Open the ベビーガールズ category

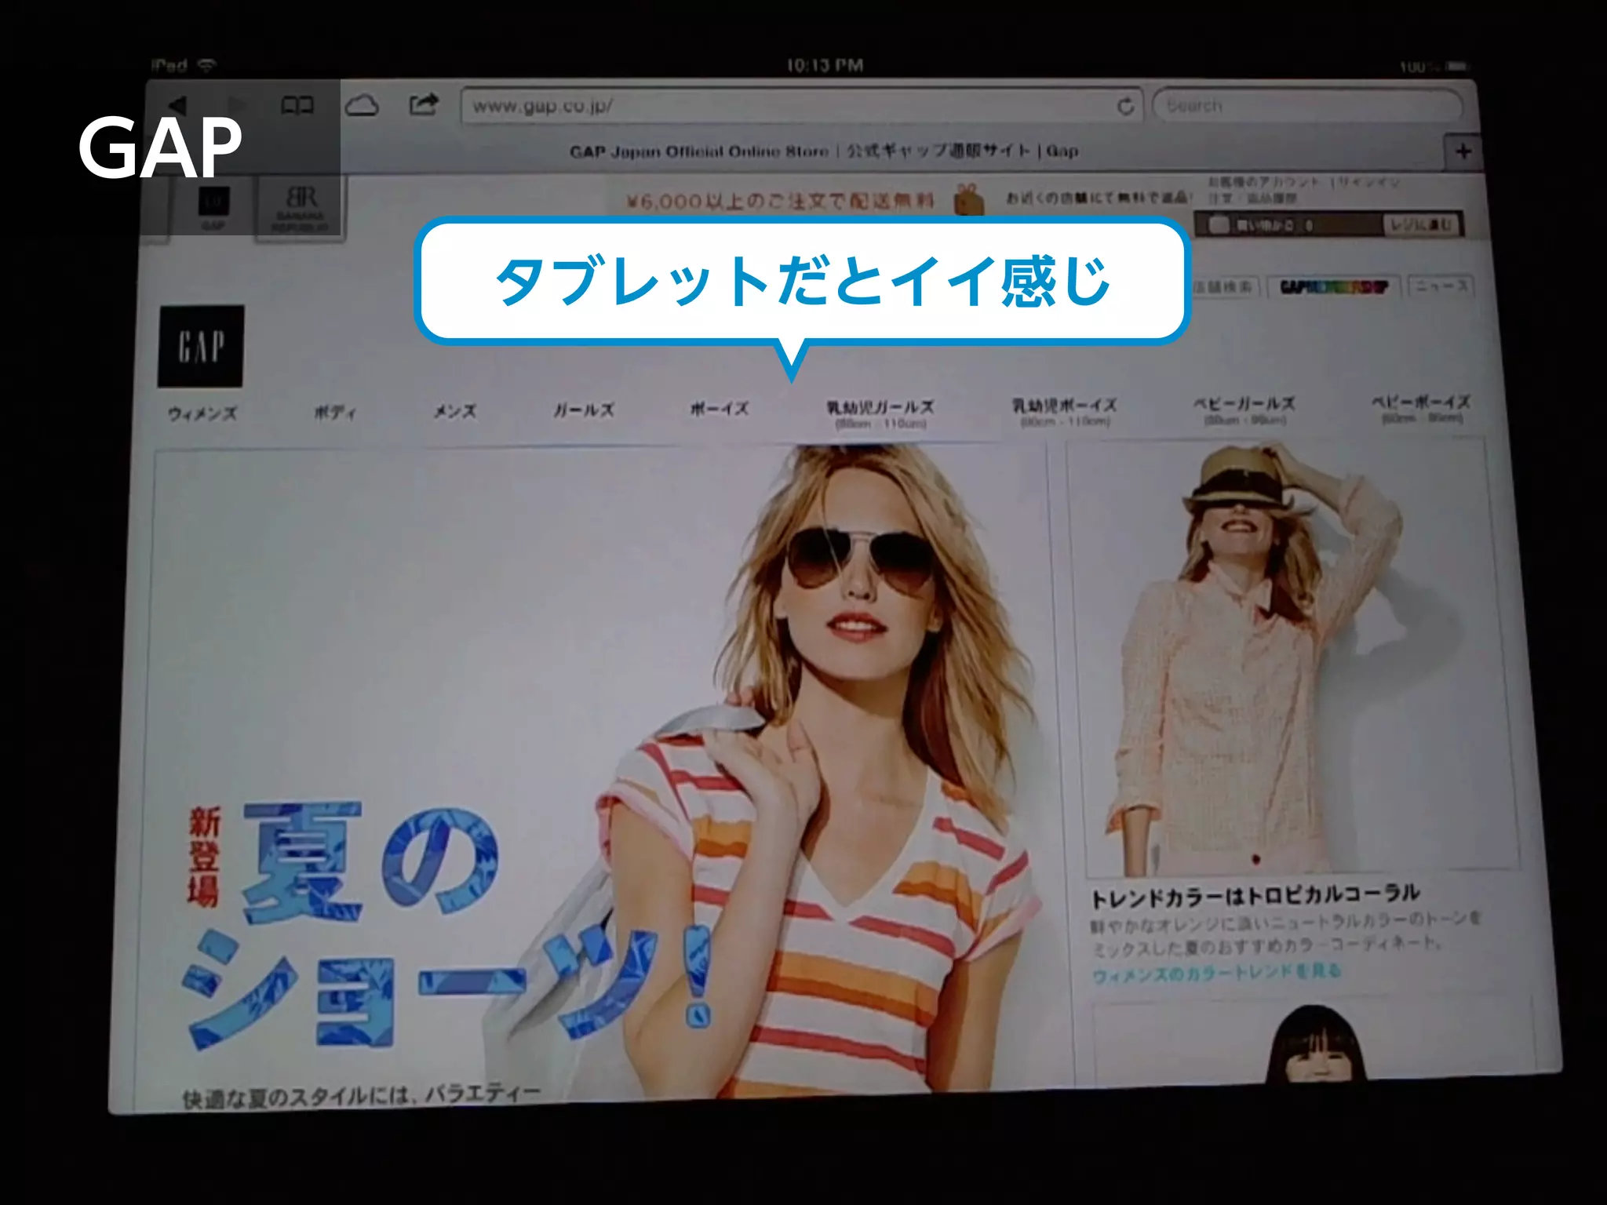coord(1244,410)
